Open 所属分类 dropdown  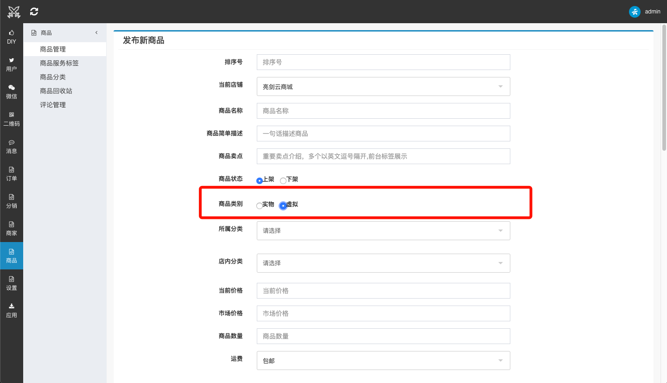[383, 230]
